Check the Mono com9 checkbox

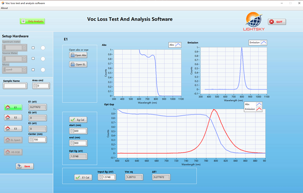pyautogui.click(x=33, y=70)
